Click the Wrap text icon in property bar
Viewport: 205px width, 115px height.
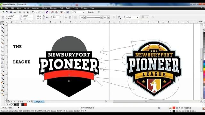tap(119, 17)
